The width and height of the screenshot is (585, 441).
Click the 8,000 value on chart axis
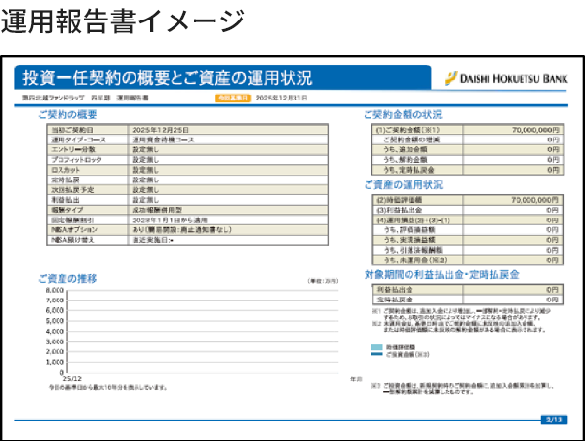coord(54,291)
